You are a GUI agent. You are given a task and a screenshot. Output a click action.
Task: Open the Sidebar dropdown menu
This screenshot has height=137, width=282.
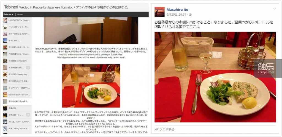8,15
